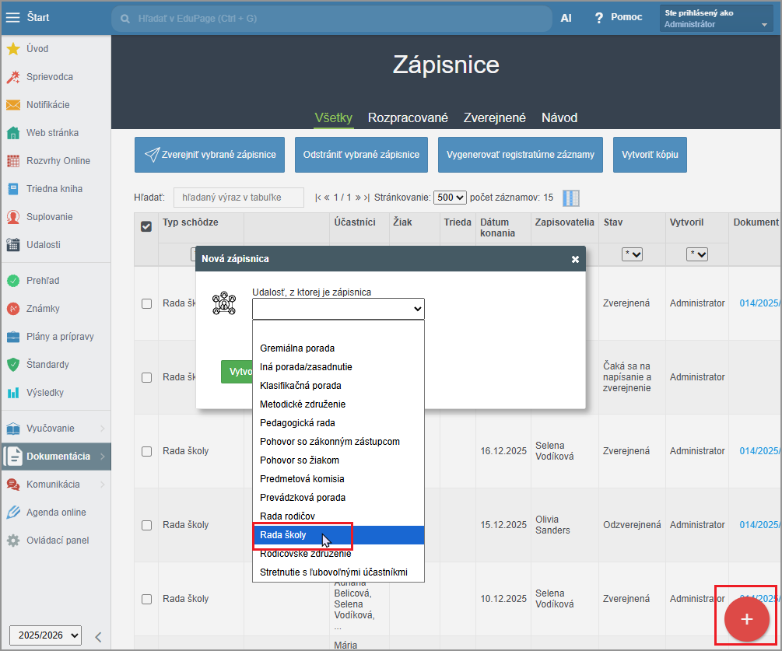Open the Stav column filter dropdown
782x651 pixels.
pyautogui.click(x=631, y=254)
